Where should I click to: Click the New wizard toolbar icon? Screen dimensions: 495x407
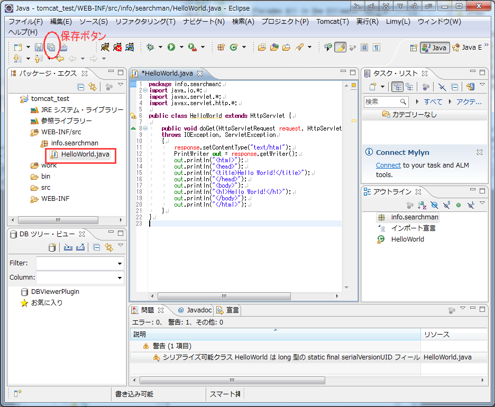pos(18,48)
